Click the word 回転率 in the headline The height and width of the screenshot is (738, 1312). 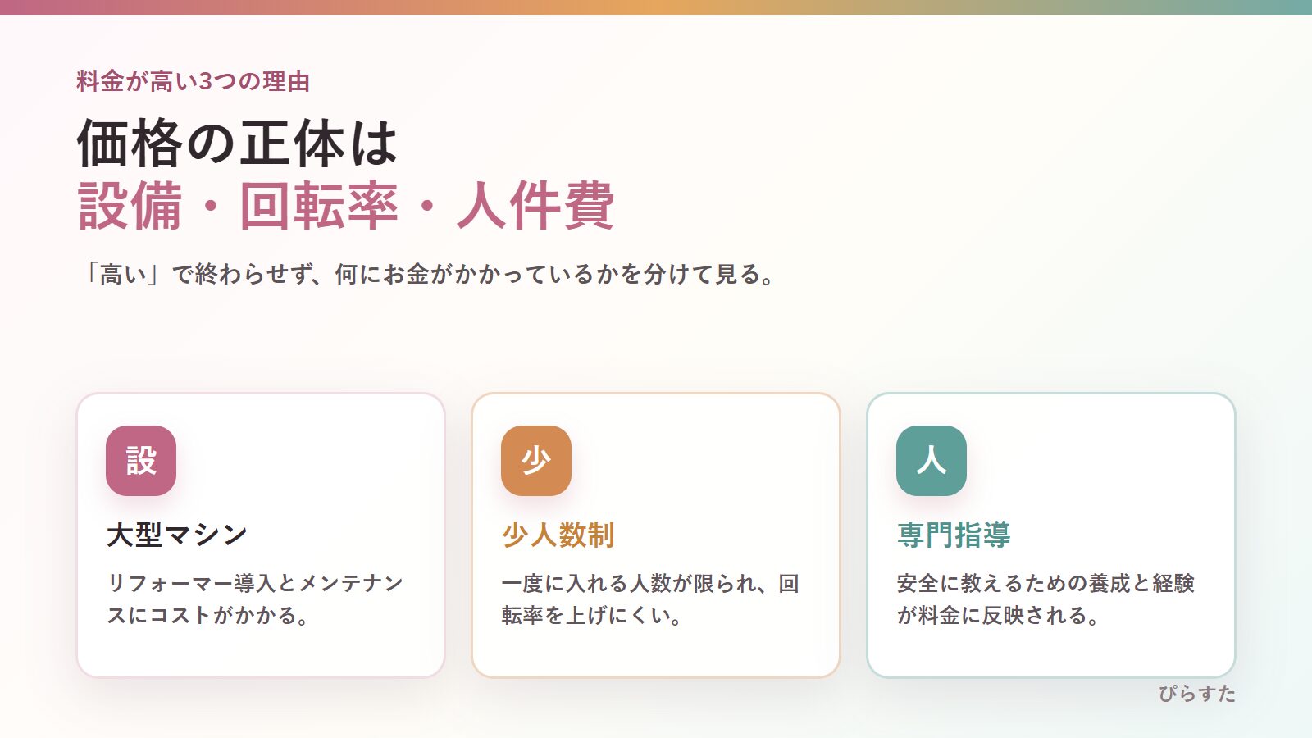click(319, 205)
